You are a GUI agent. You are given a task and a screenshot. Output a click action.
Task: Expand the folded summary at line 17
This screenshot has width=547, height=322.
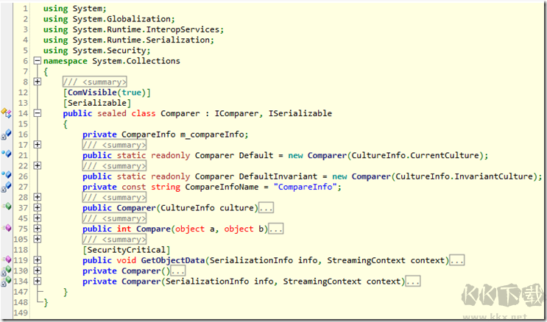tap(37, 145)
